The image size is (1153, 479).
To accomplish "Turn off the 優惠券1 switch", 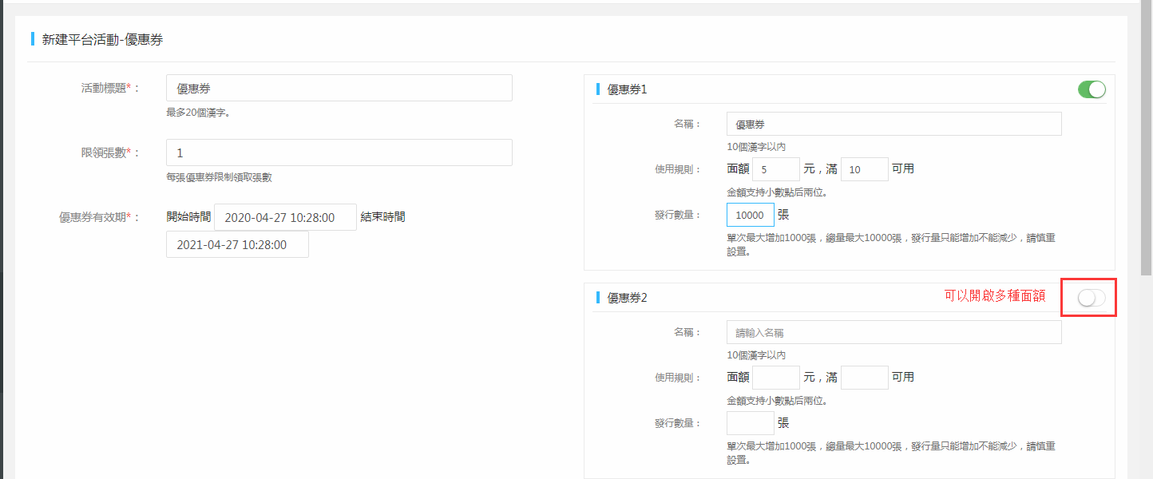I will [x=1092, y=89].
